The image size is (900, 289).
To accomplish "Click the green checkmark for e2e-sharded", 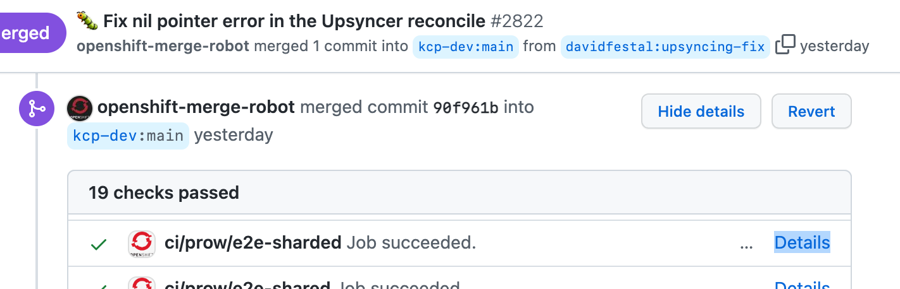I will click(98, 244).
